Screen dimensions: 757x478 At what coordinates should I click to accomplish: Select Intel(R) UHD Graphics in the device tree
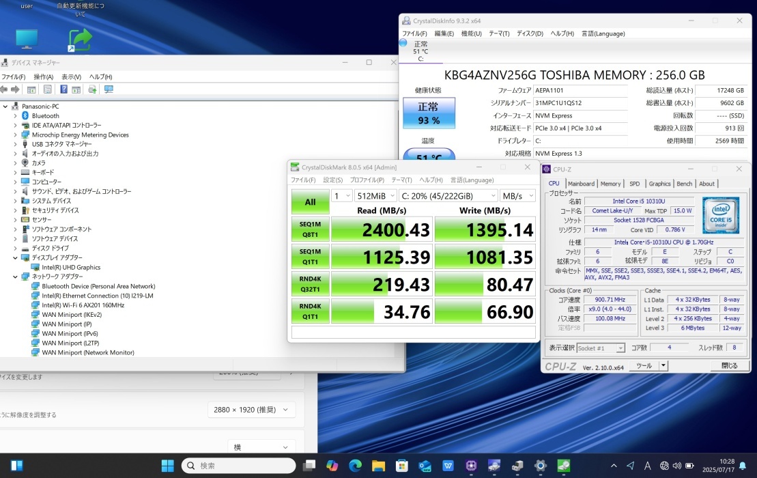(71, 267)
